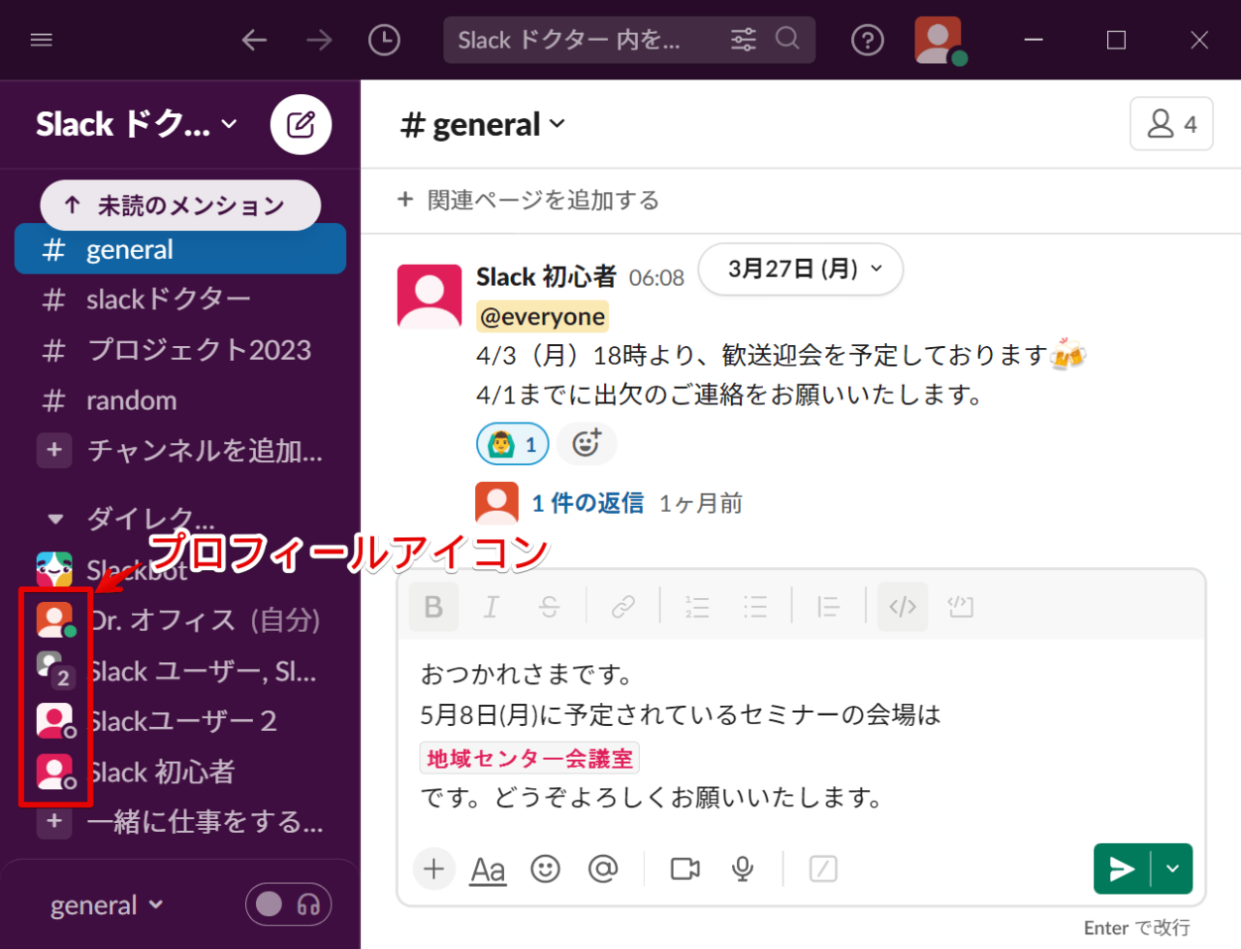Click the search magnifier icon

coord(788,39)
